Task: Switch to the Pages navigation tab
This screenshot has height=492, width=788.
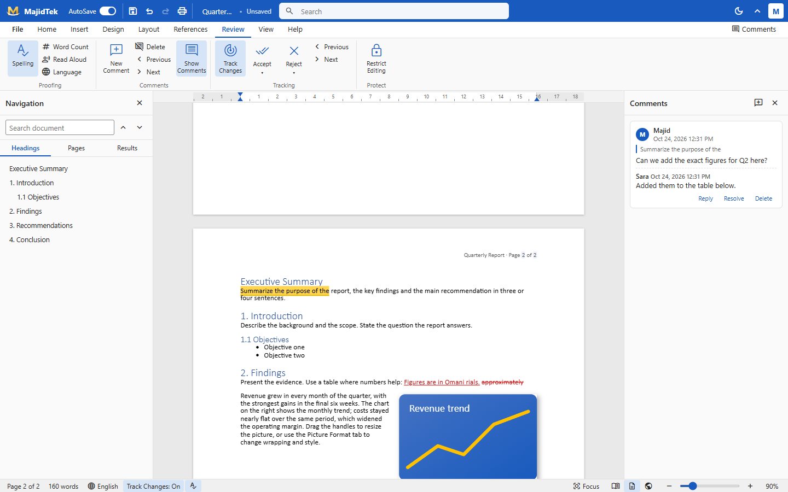Action: 76,148
